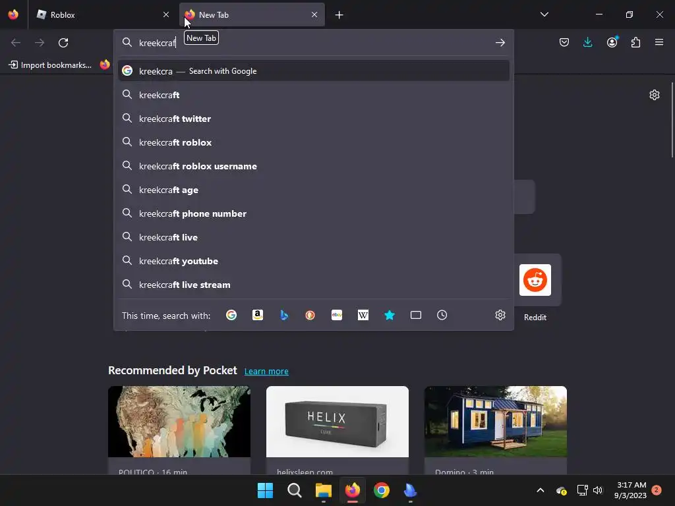Open the Firefox application hamburger menu
Screen dimensions: 675x506
click(x=659, y=42)
